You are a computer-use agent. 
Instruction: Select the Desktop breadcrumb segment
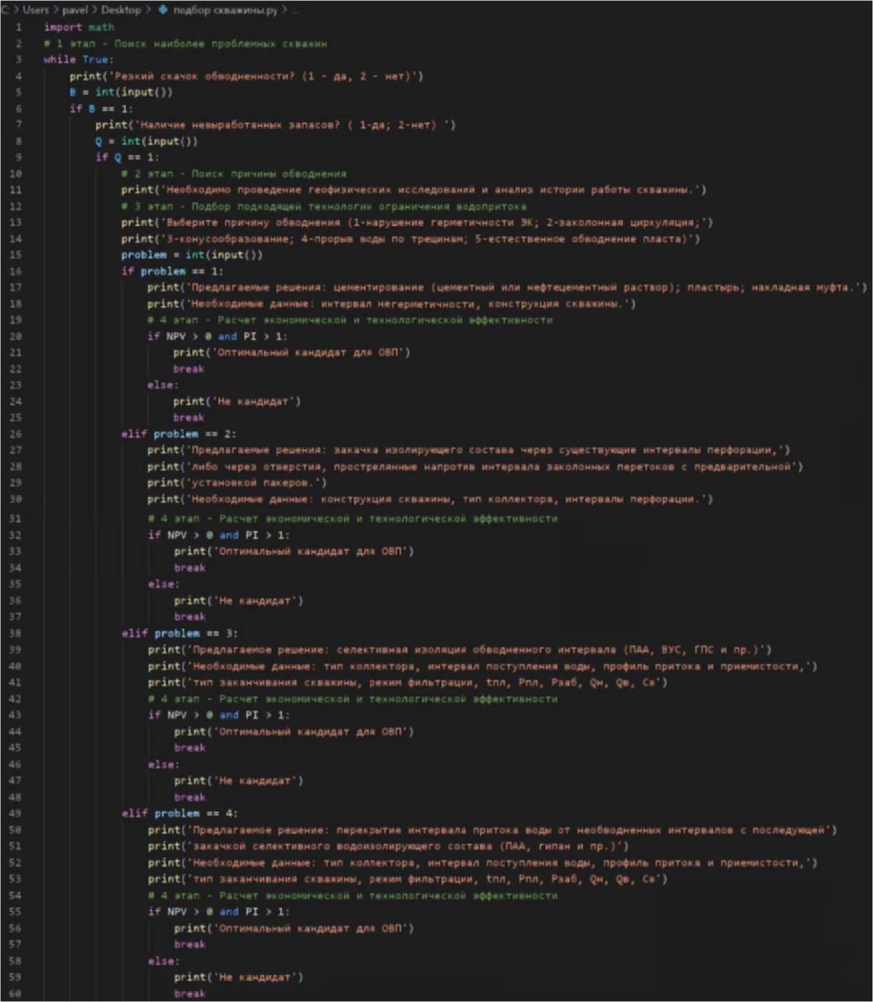coord(121,11)
